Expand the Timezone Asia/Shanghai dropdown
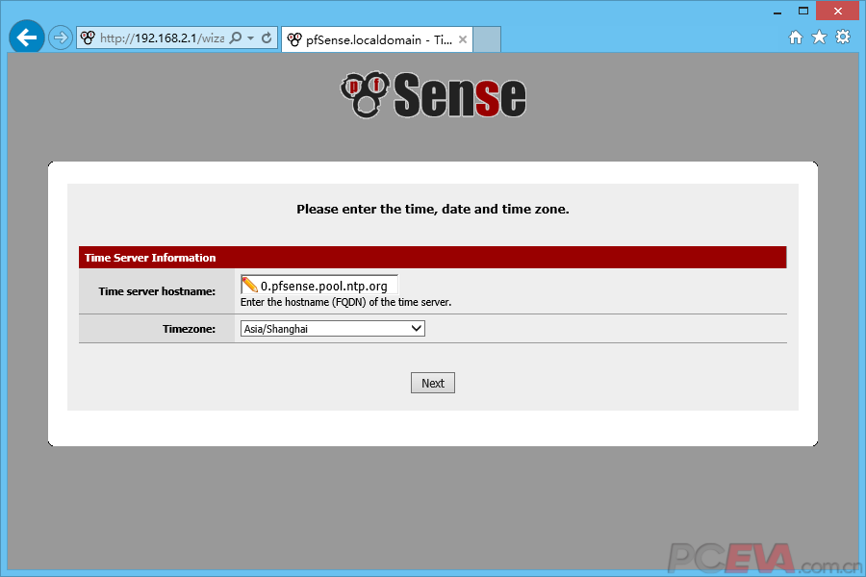The width and height of the screenshot is (866, 577). (x=332, y=329)
